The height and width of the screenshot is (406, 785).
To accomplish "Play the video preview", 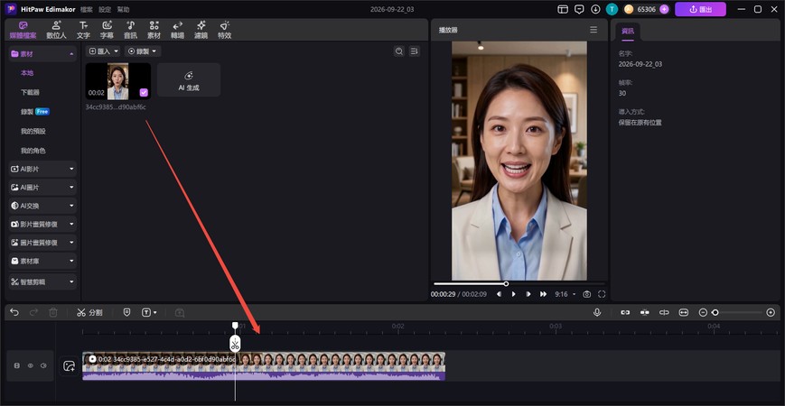I will (513, 294).
